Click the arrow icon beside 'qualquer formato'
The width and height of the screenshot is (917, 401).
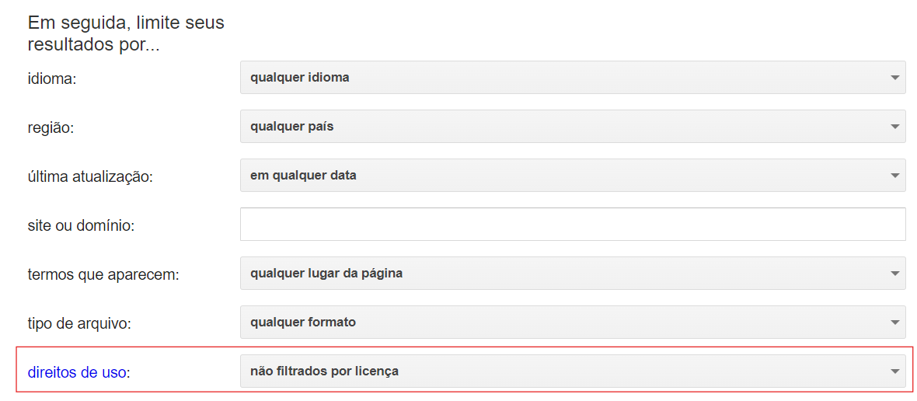[x=894, y=323]
